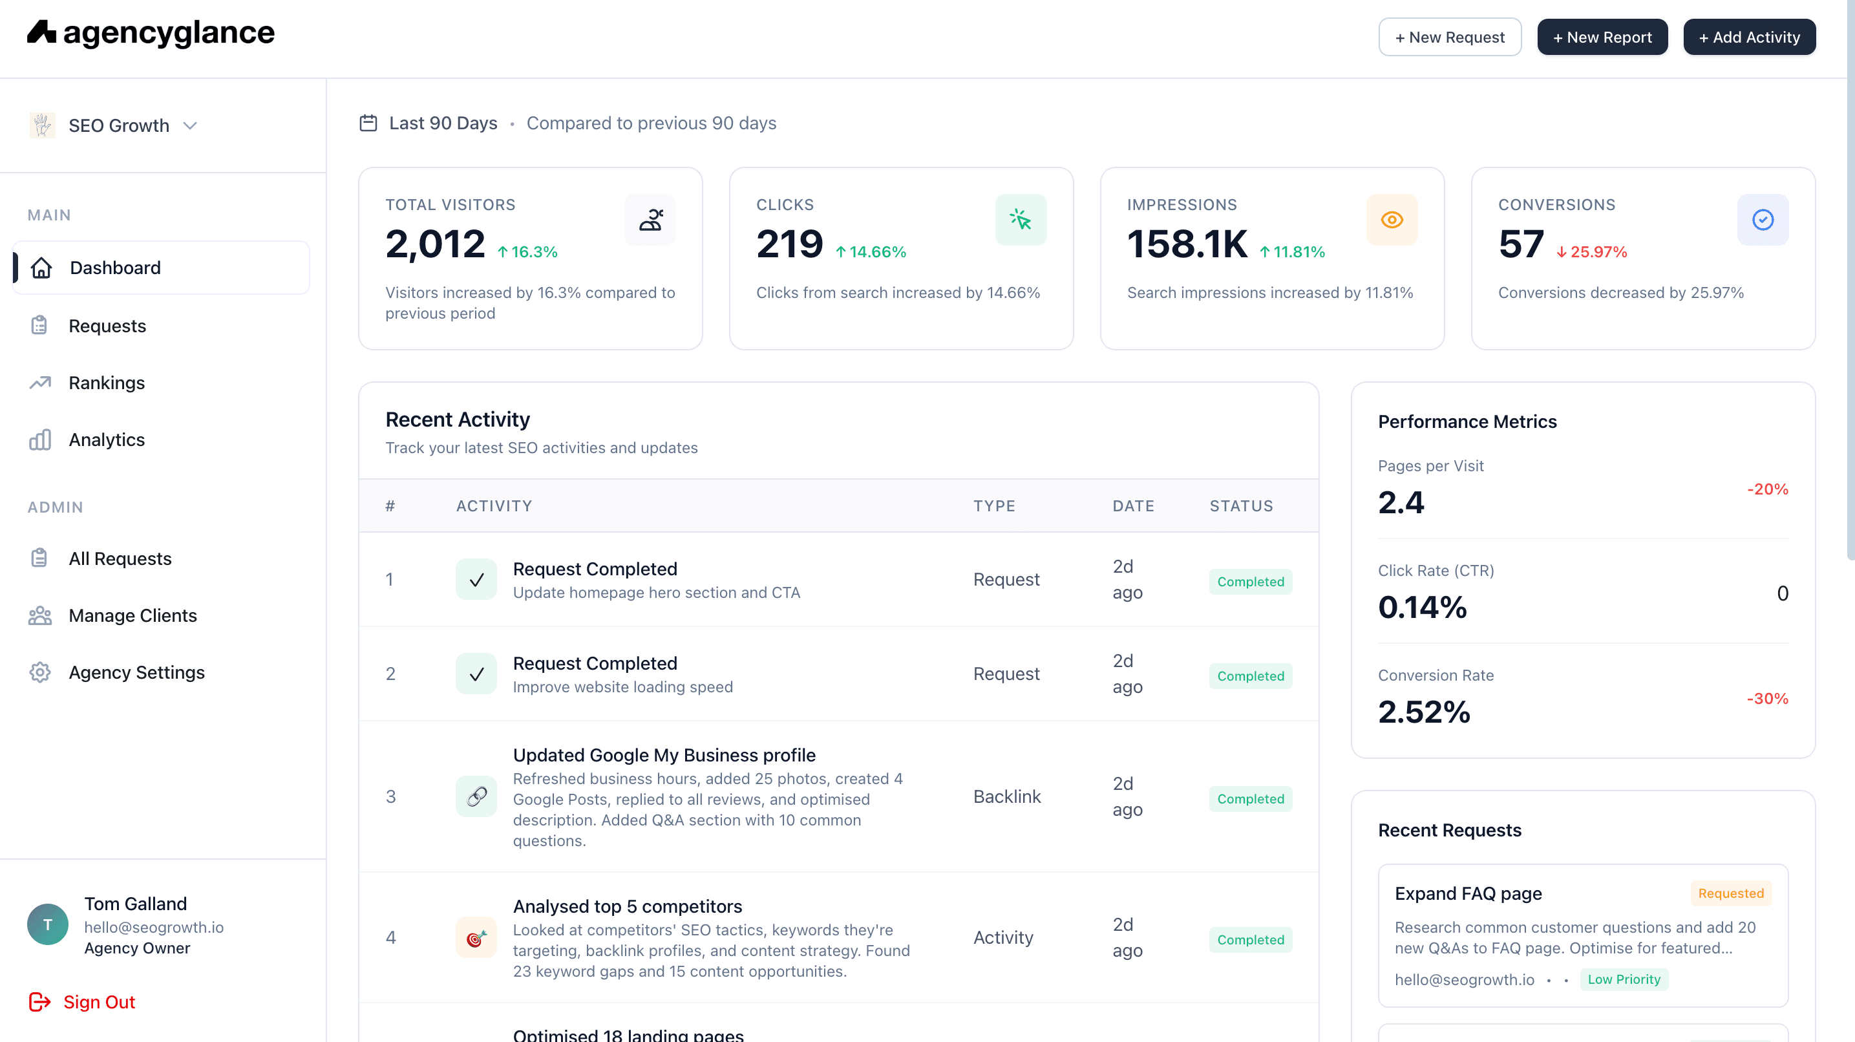The width and height of the screenshot is (1855, 1042).
Task: Click the Requested status badge
Action: pos(1730,894)
